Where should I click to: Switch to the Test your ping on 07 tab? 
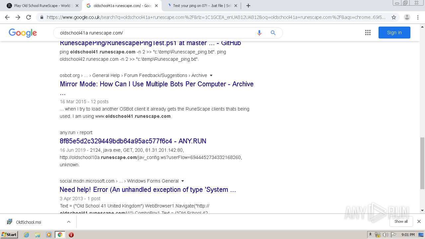tap(202, 6)
